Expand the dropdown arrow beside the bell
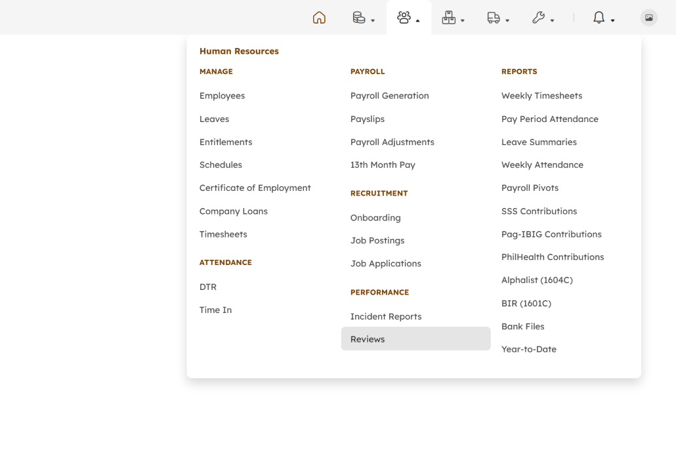 tap(612, 20)
